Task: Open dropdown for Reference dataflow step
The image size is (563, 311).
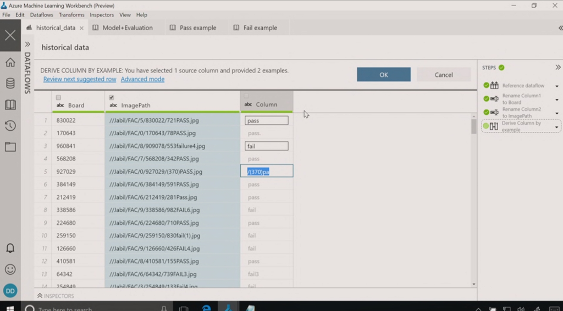Action: [556, 86]
